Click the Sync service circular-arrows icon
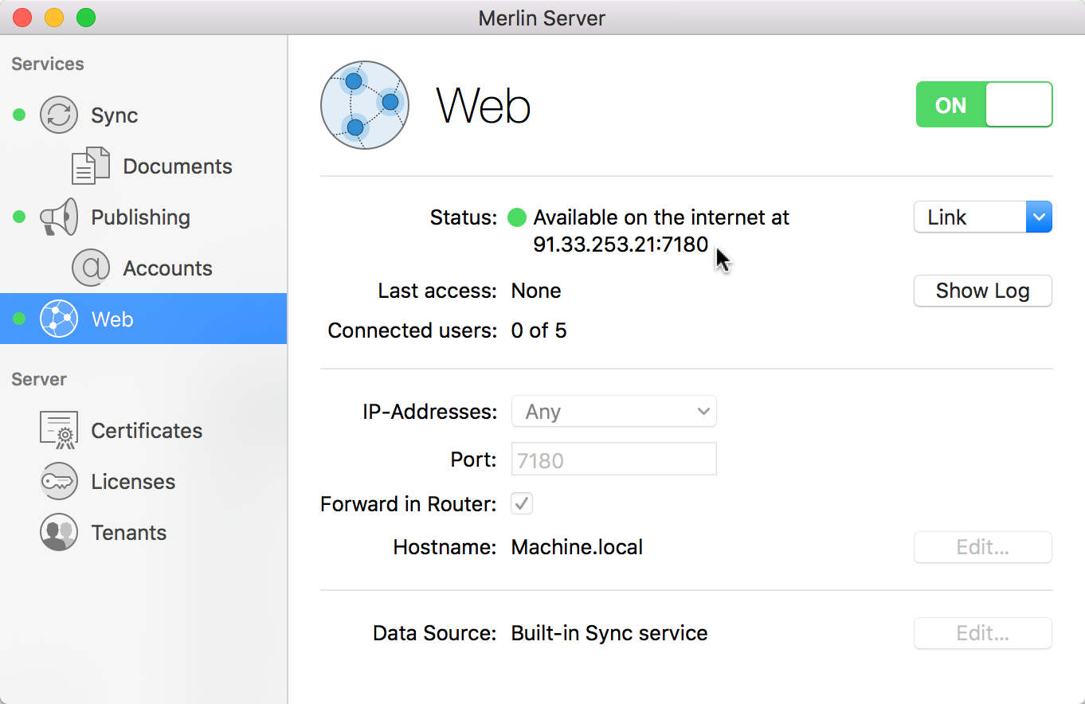 pyautogui.click(x=59, y=115)
